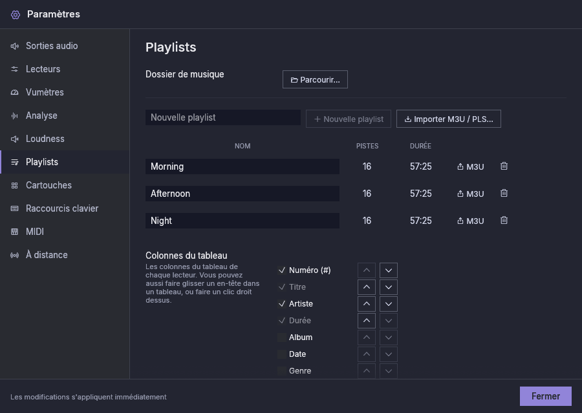Image resolution: width=582 pixels, height=413 pixels.
Task: Move Artiste column up
Action: [x=367, y=304]
